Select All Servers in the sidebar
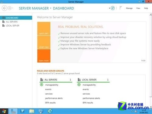The width and height of the screenshot is (152, 114). (12, 22)
